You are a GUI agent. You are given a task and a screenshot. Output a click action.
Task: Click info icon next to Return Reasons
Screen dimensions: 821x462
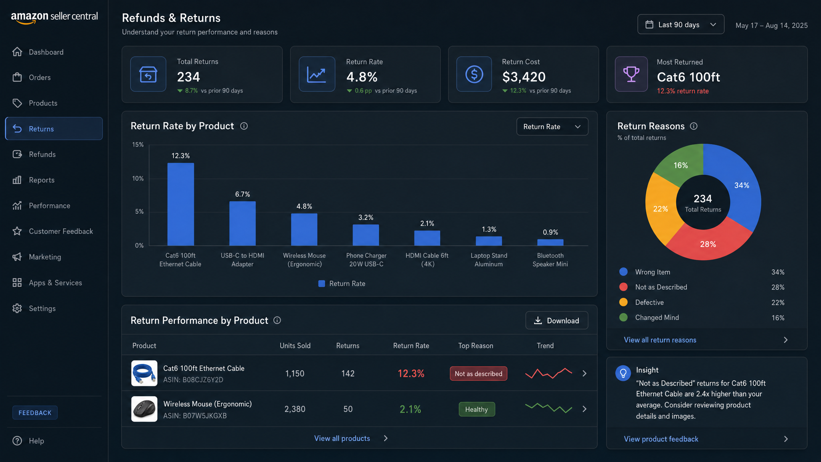click(x=694, y=126)
